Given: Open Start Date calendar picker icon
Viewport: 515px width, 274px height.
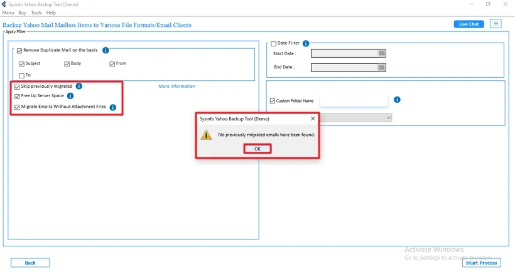Looking at the screenshot, I should (382, 53).
